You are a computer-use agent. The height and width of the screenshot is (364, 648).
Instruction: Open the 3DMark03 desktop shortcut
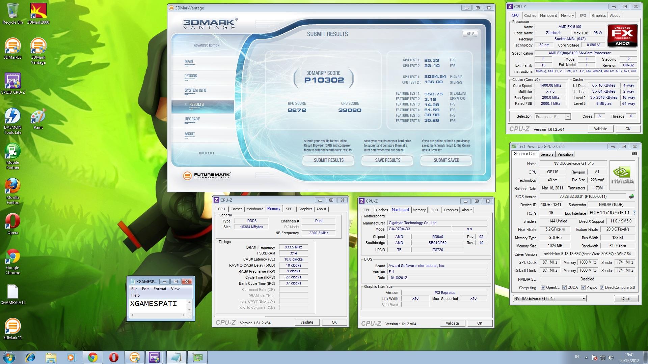(12, 49)
